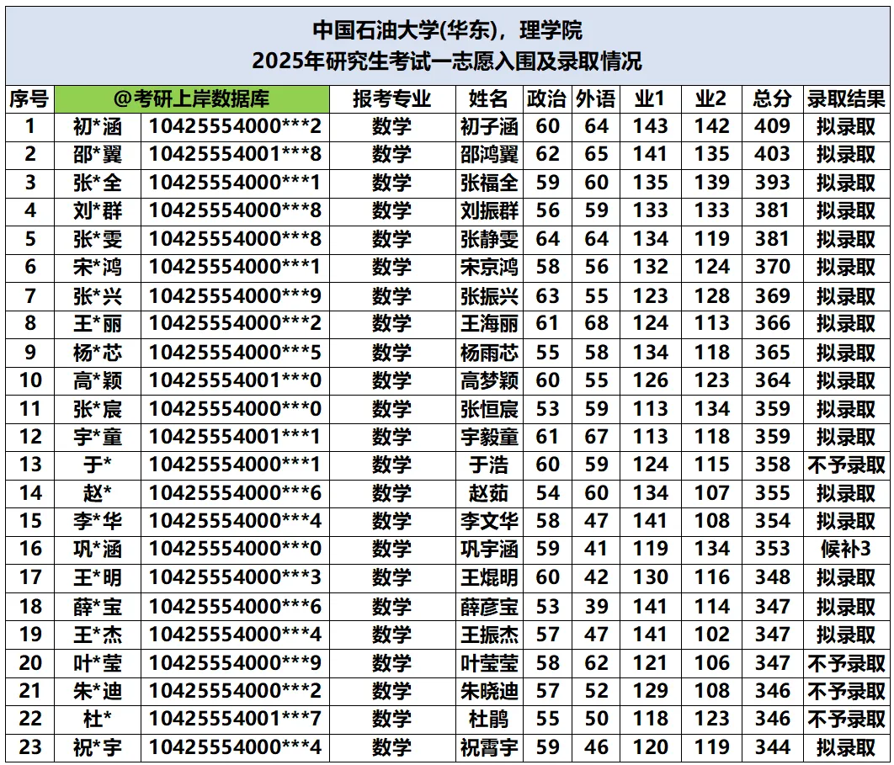Viewport: 894px width, 765px height.
Task: Click the name 张福全
Action: point(489,183)
